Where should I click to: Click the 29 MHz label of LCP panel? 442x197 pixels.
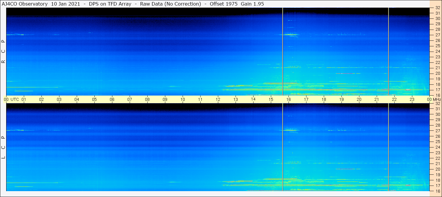(437, 120)
